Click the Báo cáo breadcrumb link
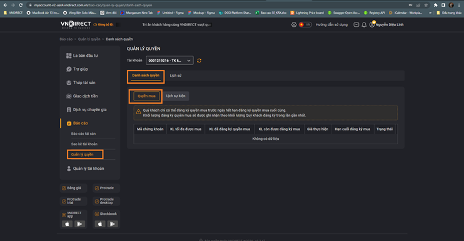 [x=66, y=39]
